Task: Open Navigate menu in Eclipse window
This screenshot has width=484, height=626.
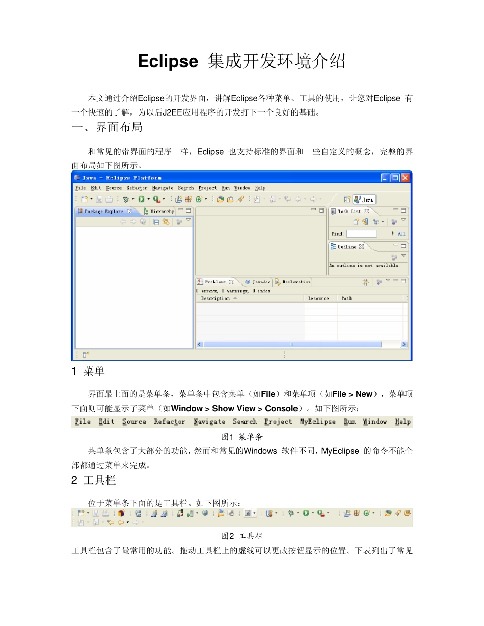Action: coord(162,188)
